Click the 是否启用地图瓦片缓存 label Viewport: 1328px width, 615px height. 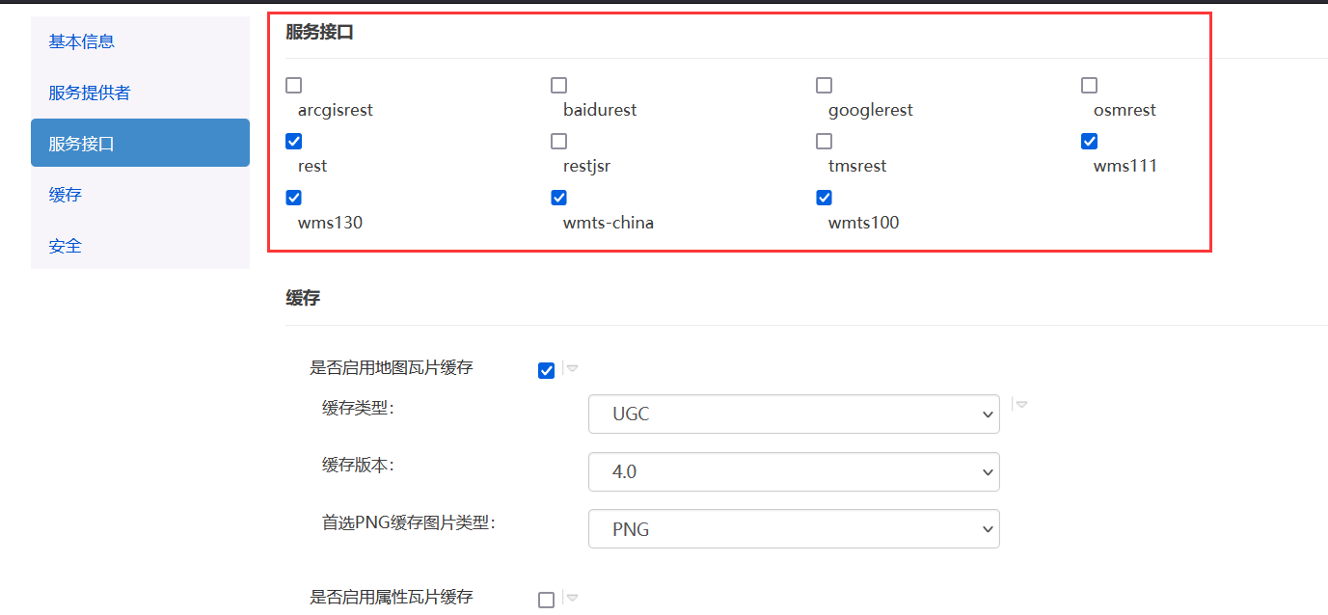[392, 367]
